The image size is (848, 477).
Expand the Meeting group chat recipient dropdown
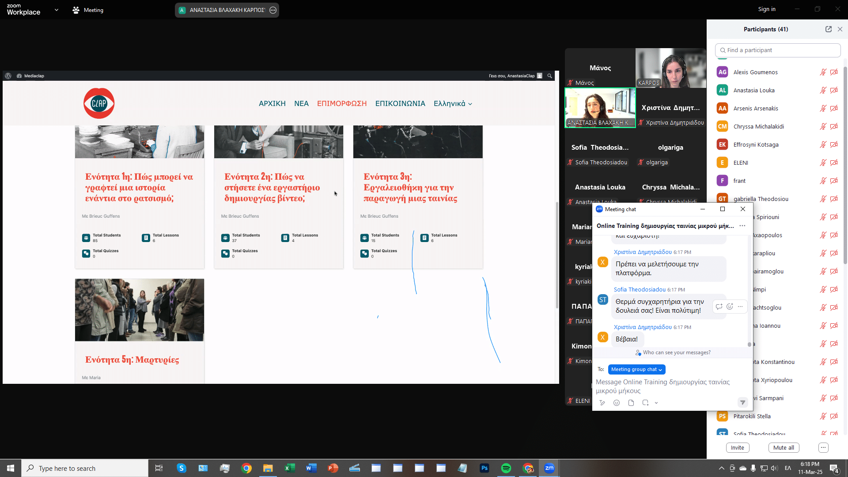pos(636,370)
